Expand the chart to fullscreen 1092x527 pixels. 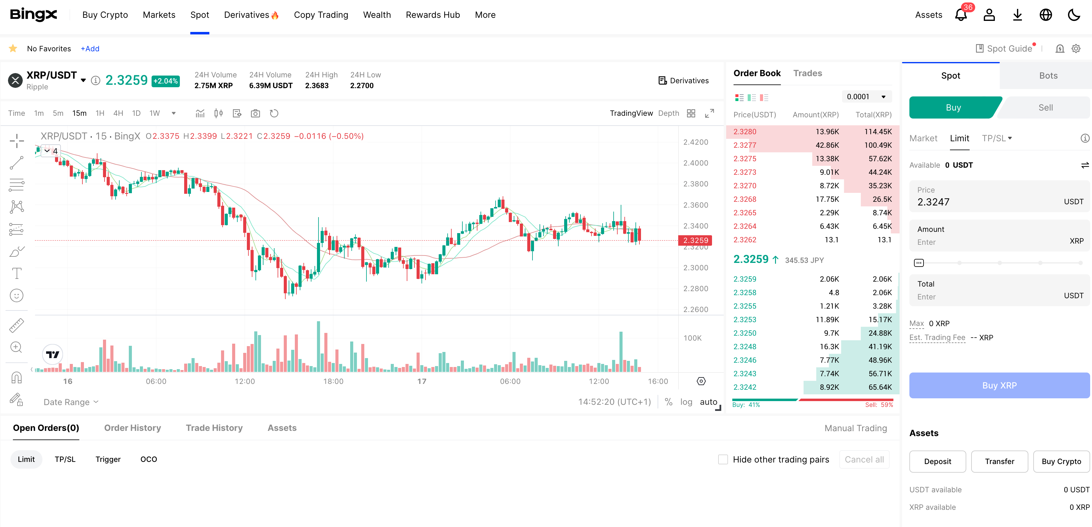click(709, 113)
